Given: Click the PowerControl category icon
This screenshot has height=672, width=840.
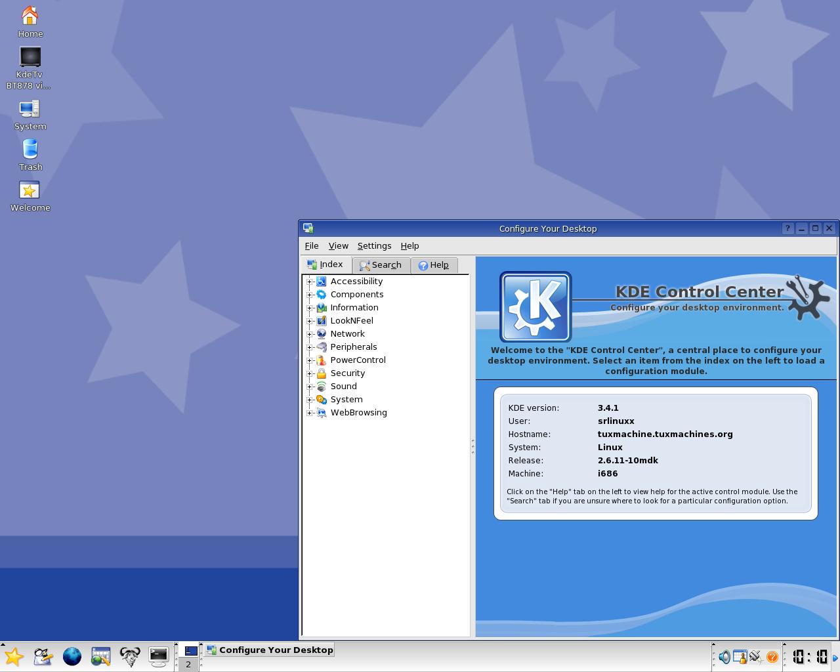Looking at the screenshot, I should 322,360.
